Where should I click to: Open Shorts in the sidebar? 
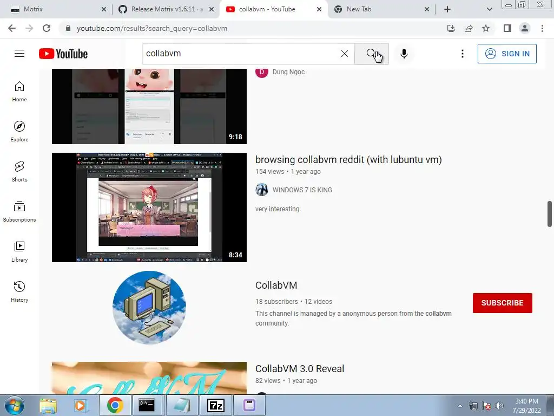point(19,172)
